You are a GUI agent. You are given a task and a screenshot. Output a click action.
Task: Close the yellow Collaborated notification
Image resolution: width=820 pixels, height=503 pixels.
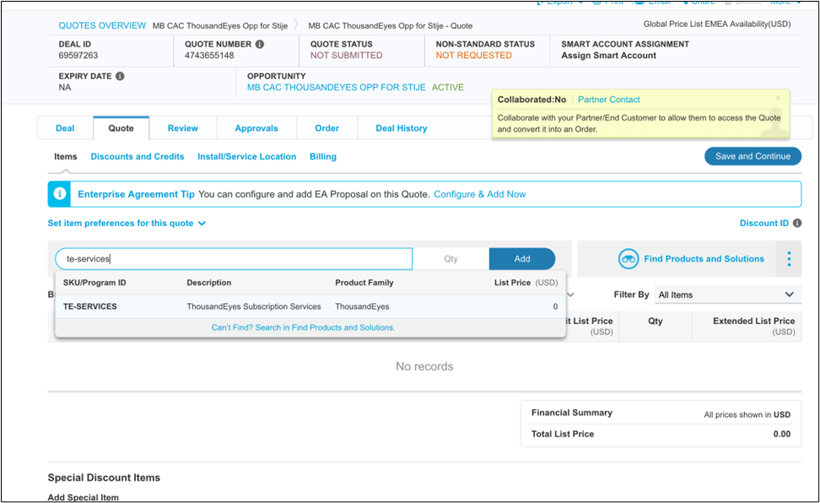point(778,98)
